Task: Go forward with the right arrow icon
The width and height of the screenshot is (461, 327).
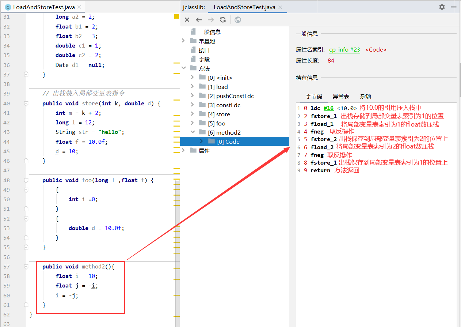Action: click(x=211, y=20)
